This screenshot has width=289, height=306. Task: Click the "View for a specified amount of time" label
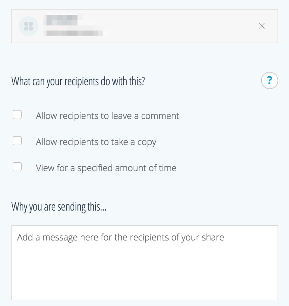106,168
